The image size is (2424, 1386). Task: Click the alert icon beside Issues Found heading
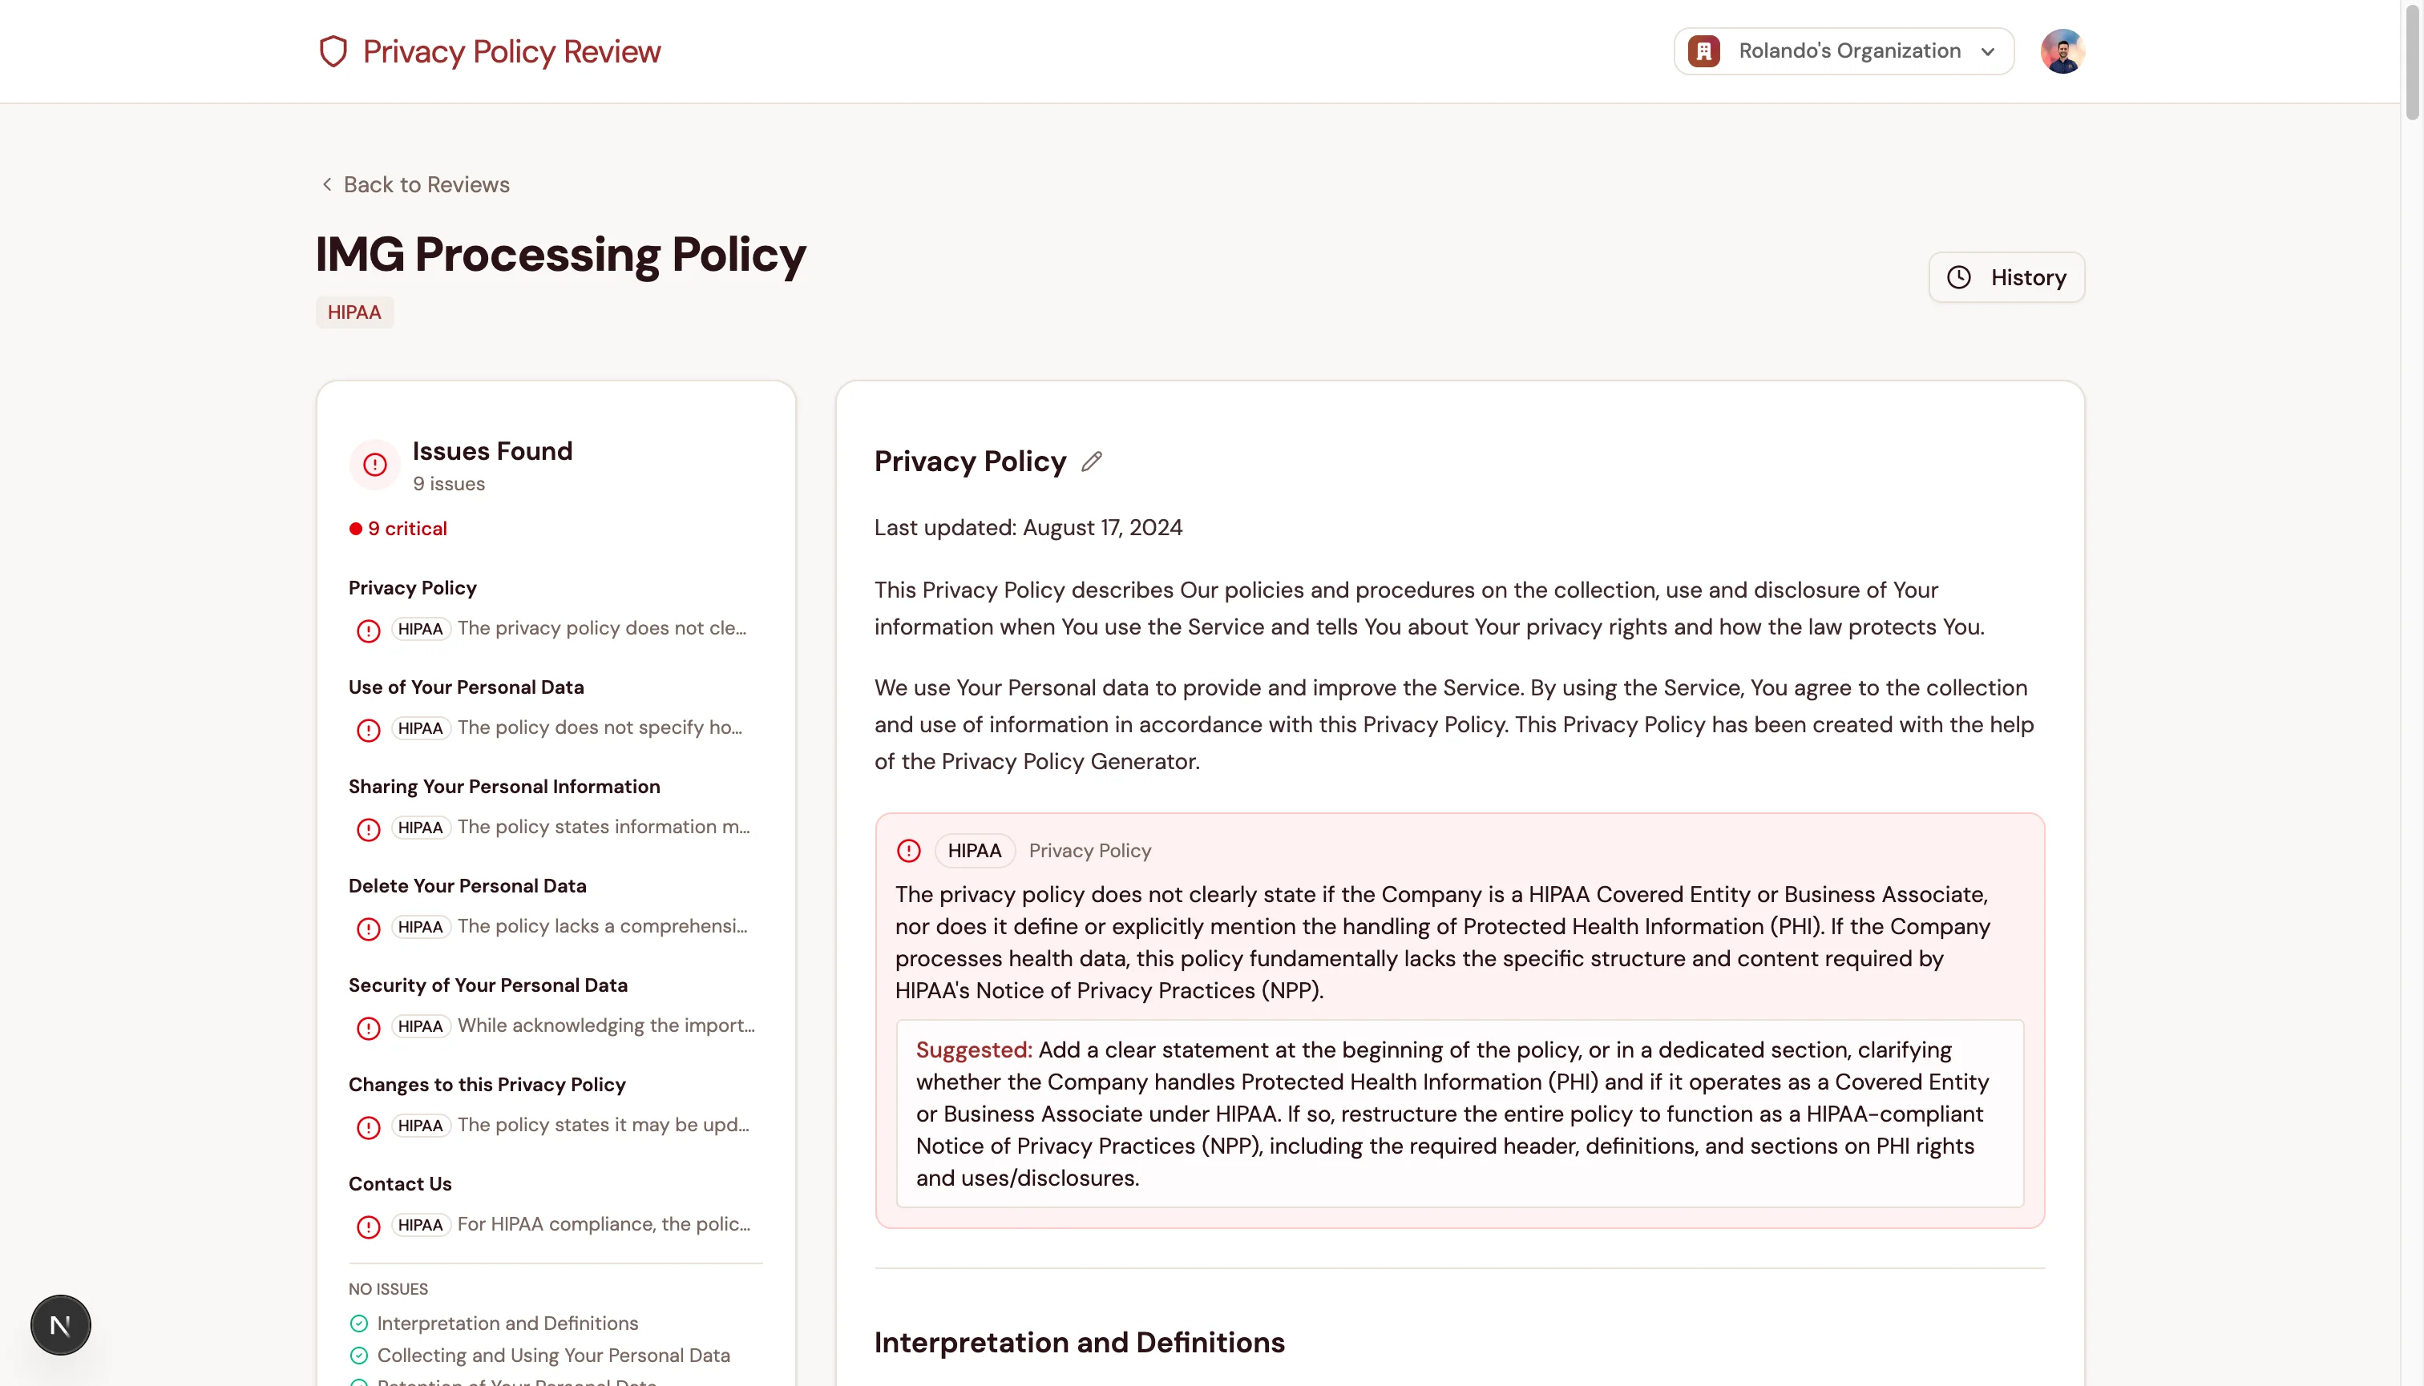[x=374, y=465]
